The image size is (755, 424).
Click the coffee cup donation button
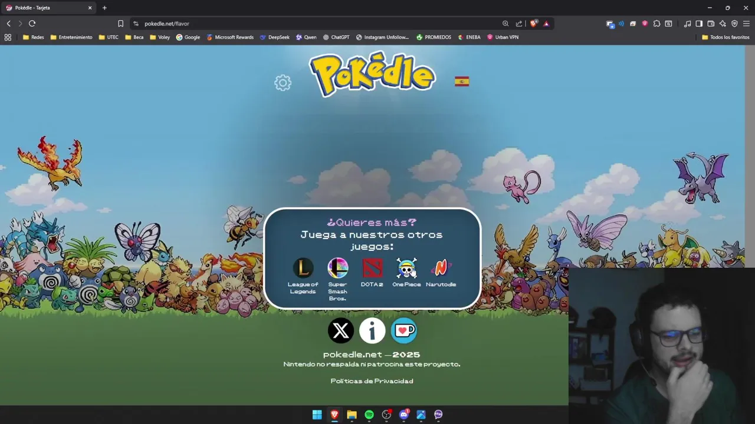click(404, 331)
